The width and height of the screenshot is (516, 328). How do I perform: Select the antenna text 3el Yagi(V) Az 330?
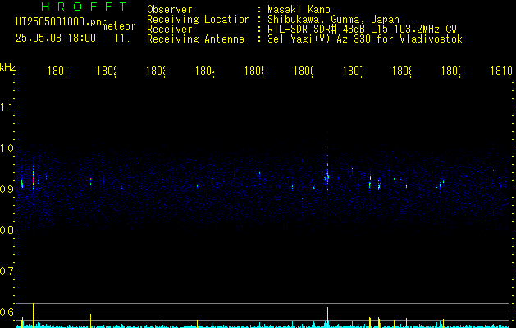(317, 39)
